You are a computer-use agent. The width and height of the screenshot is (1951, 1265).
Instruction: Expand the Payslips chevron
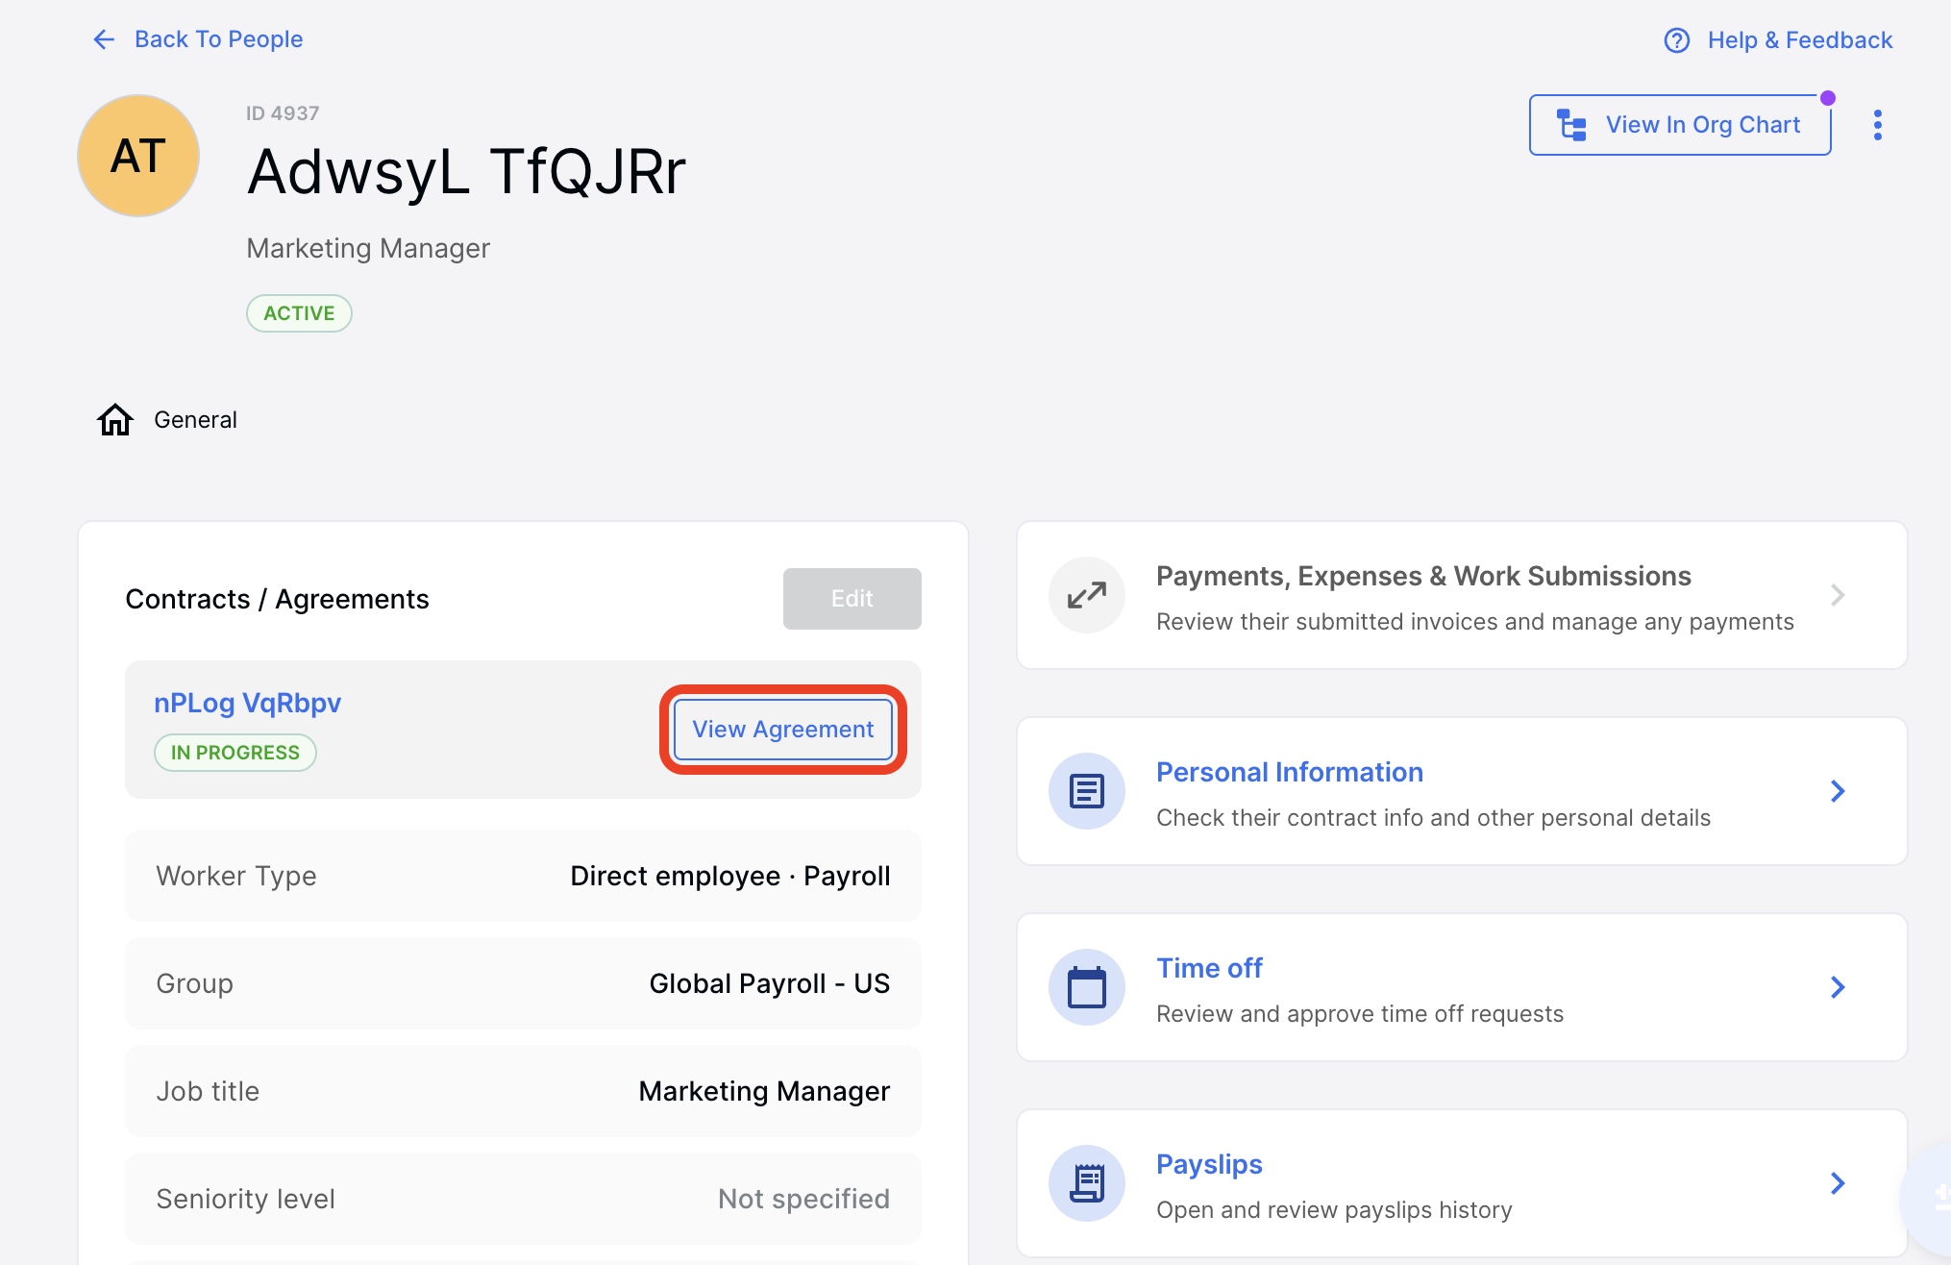[1838, 1183]
